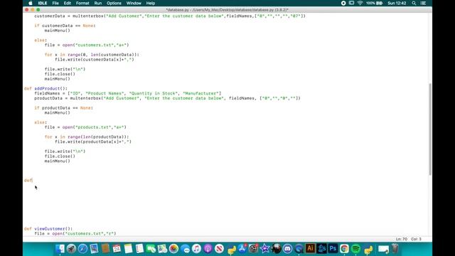This screenshot has width=455, height=256.
Task: Open App Store from the Dock
Action: 242,249
